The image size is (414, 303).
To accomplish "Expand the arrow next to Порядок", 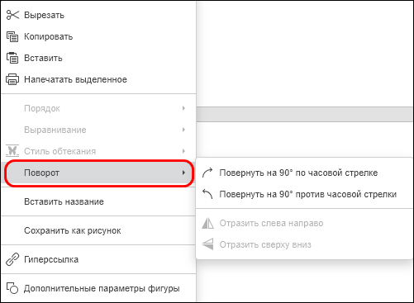I will pyautogui.click(x=183, y=108).
